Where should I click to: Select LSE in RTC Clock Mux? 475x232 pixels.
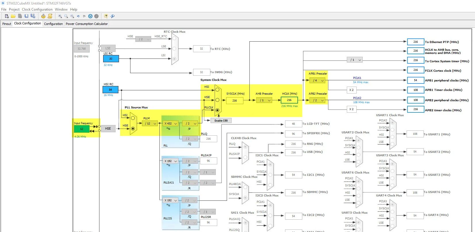tap(174, 49)
